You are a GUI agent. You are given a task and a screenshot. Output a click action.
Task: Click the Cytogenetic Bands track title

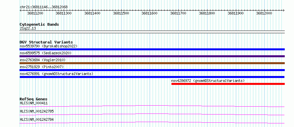pyautogui.click(x=39, y=24)
